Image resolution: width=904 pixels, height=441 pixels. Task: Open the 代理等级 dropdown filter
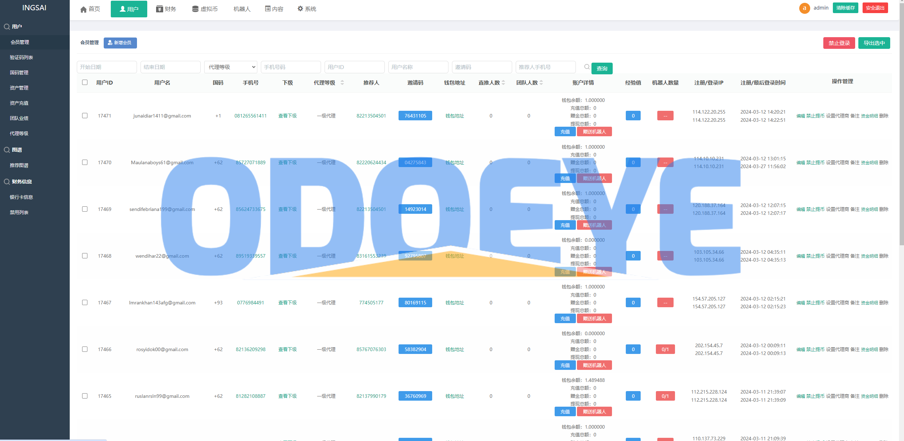[x=231, y=67]
